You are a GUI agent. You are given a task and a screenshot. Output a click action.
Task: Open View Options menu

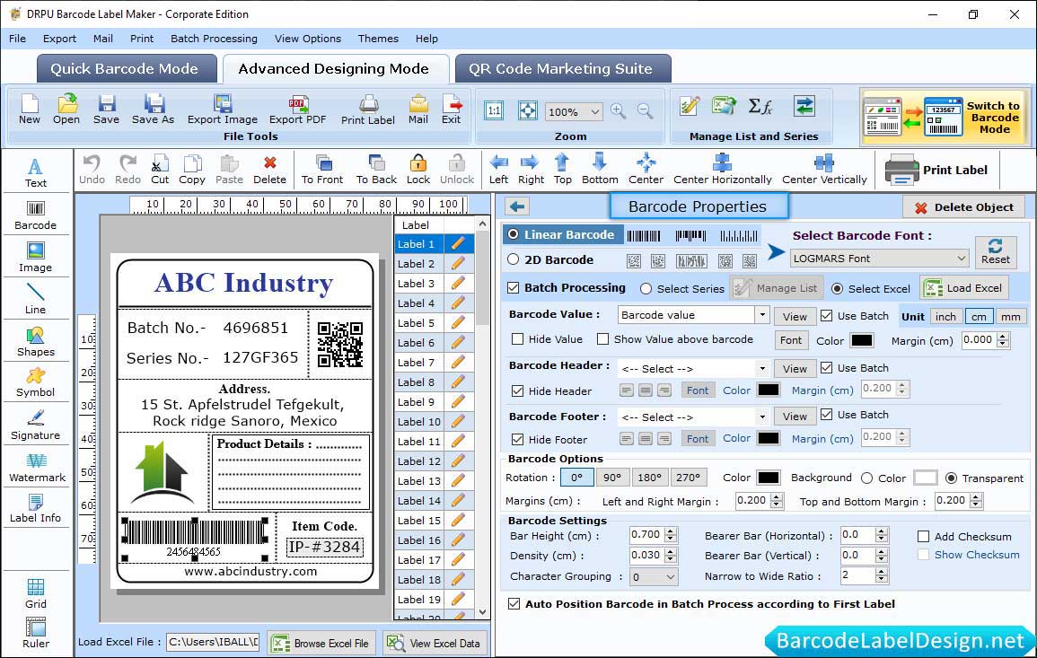click(308, 39)
